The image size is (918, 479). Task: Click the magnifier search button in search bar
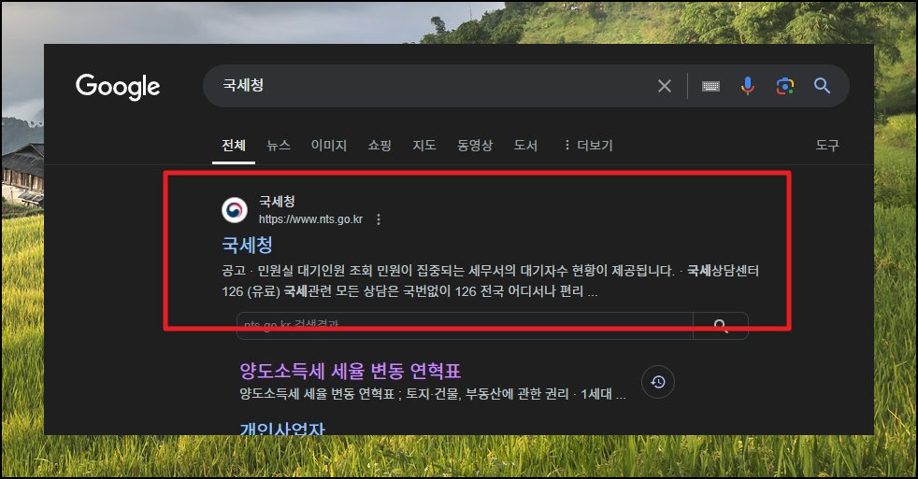pos(822,86)
